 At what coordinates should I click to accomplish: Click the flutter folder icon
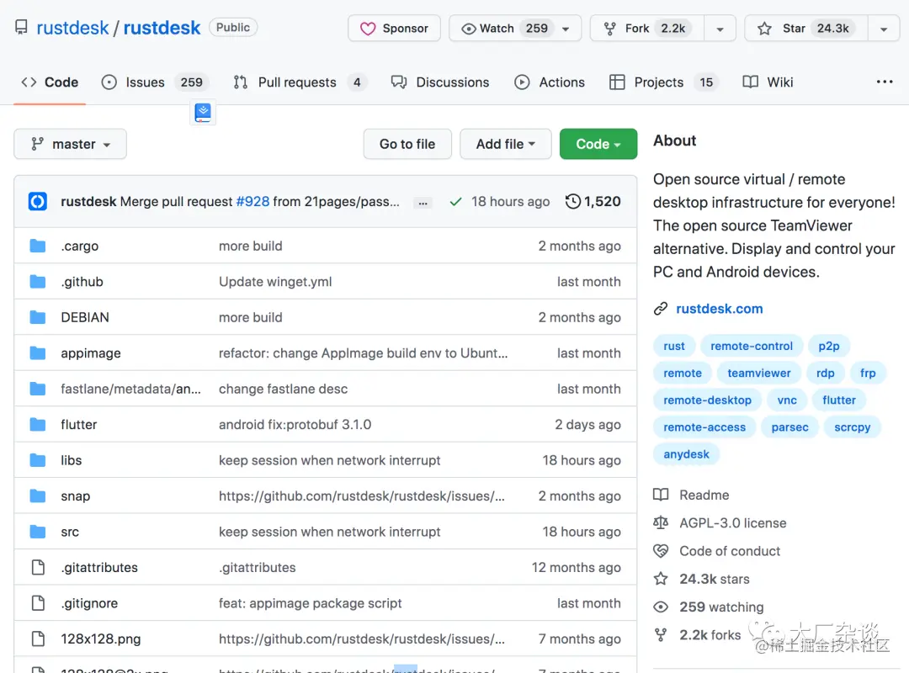38,424
